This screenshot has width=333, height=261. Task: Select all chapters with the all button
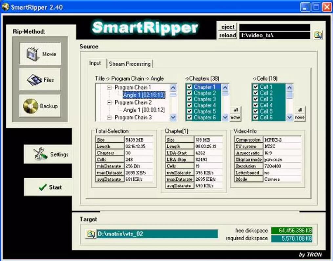click(x=236, y=110)
